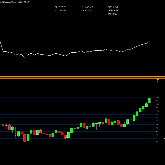This screenshot has width=165, height=165.
Task: Click the 141 price axis label
Action: point(157,101)
